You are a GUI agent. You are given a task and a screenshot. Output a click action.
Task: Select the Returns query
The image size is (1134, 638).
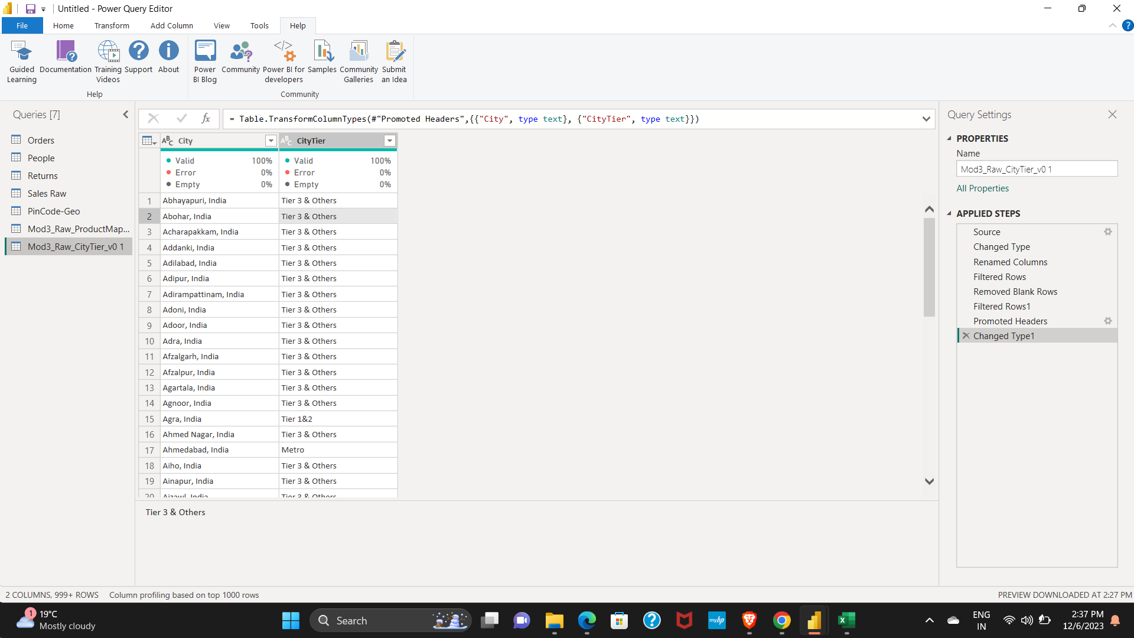click(69, 175)
